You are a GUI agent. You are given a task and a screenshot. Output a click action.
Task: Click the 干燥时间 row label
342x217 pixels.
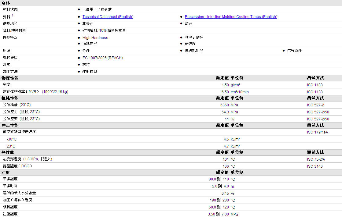(10, 186)
